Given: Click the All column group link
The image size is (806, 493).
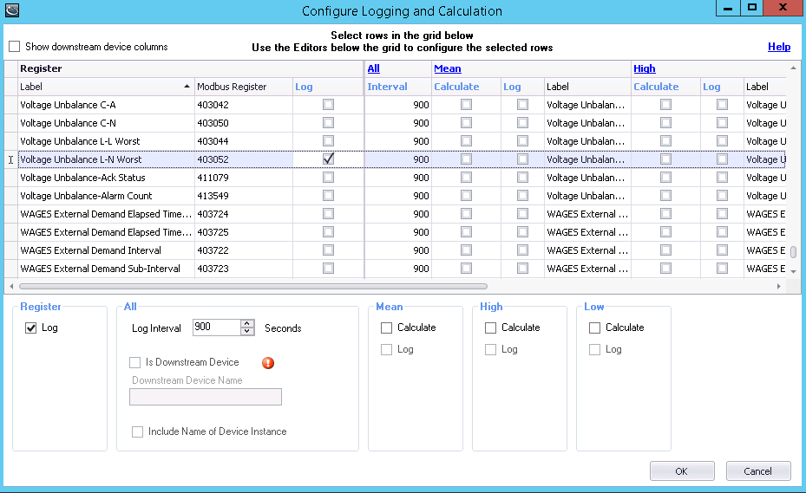Looking at the screenshot, I should (x=374, y=68).
